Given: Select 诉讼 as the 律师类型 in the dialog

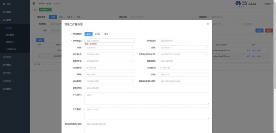Looking at the screenshot, I should point(88,34).
